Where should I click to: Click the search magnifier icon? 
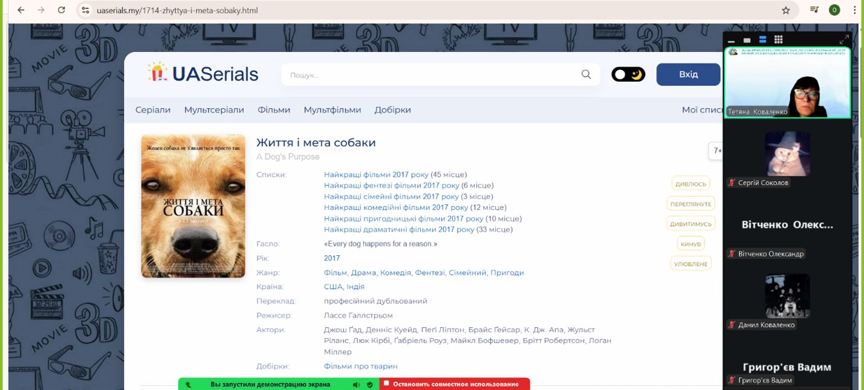(586, 74)
